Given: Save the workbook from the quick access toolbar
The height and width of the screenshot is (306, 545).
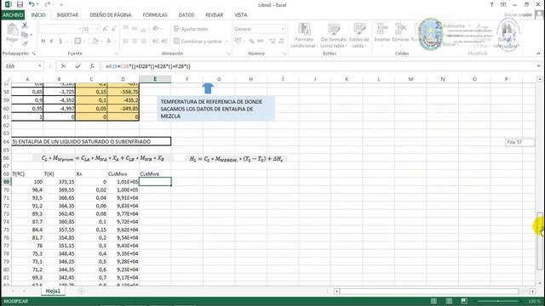Looking at the screenshot, I should [x=20, y=4].
